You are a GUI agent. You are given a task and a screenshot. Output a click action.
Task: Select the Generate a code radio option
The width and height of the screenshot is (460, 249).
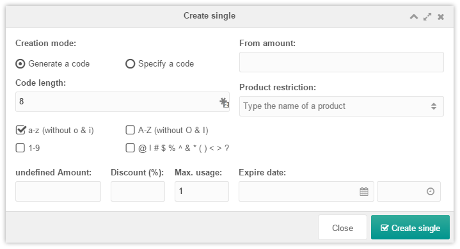(20, 64)
